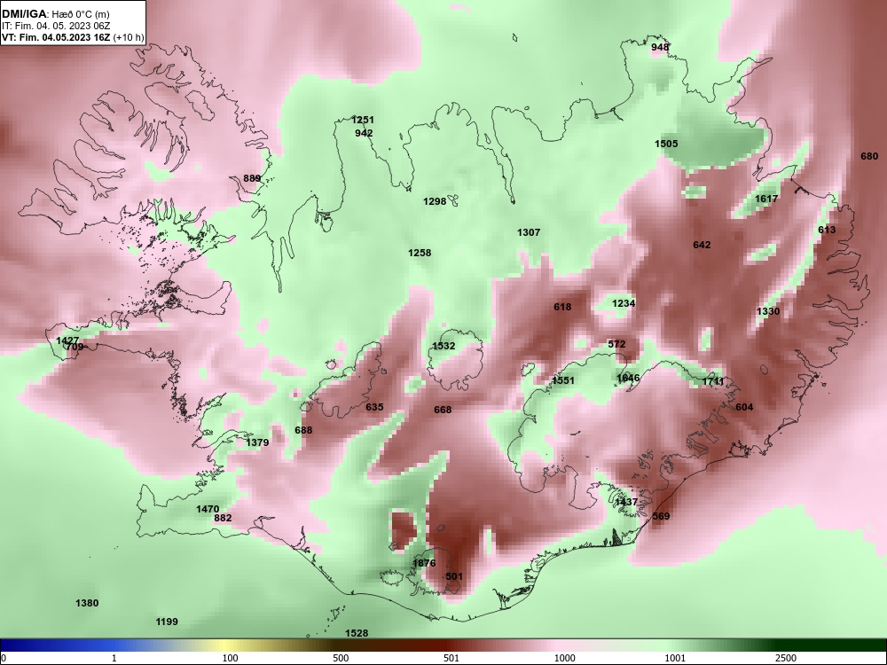Click the 1437 value label
887x665 pixels.
626,502
